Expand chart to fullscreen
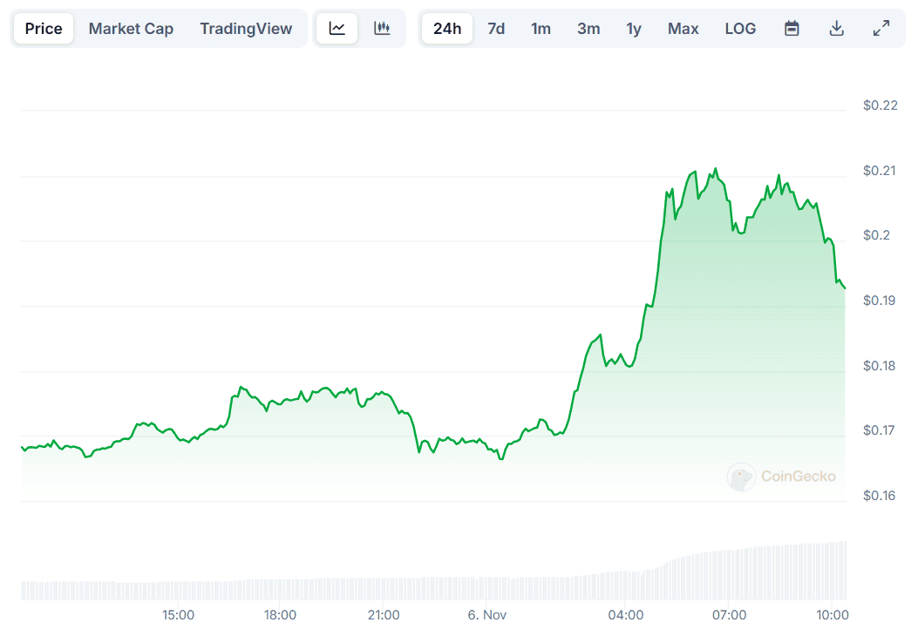918x636 pixels. [881, 29]
